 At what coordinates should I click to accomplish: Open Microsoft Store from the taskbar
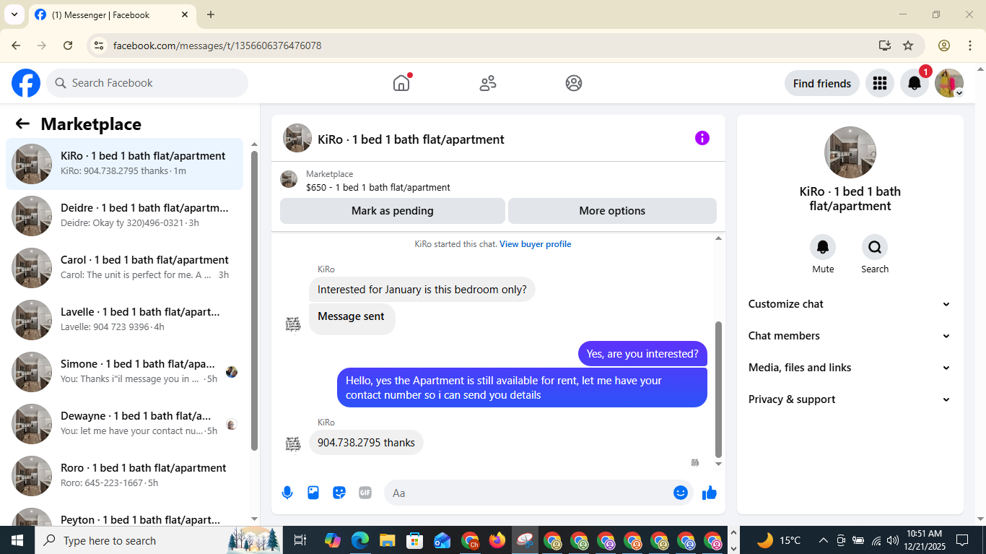[x=415, y=540]
